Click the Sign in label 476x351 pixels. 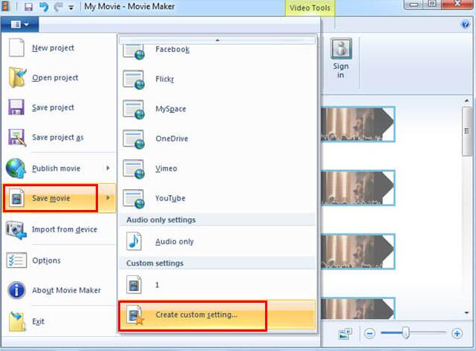[341, 70]
